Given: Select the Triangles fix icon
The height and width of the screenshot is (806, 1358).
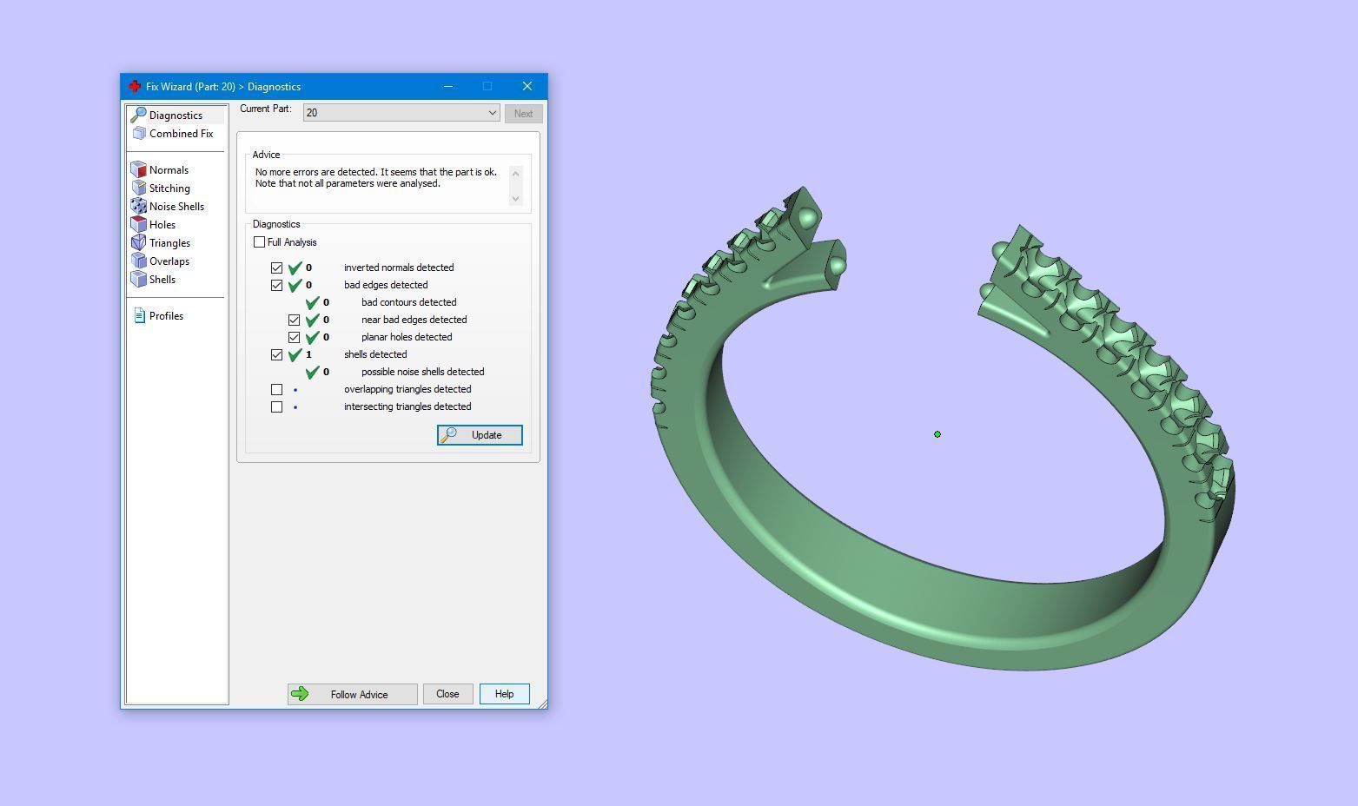Looking at the screenshot, I should [x=138, y=242].
